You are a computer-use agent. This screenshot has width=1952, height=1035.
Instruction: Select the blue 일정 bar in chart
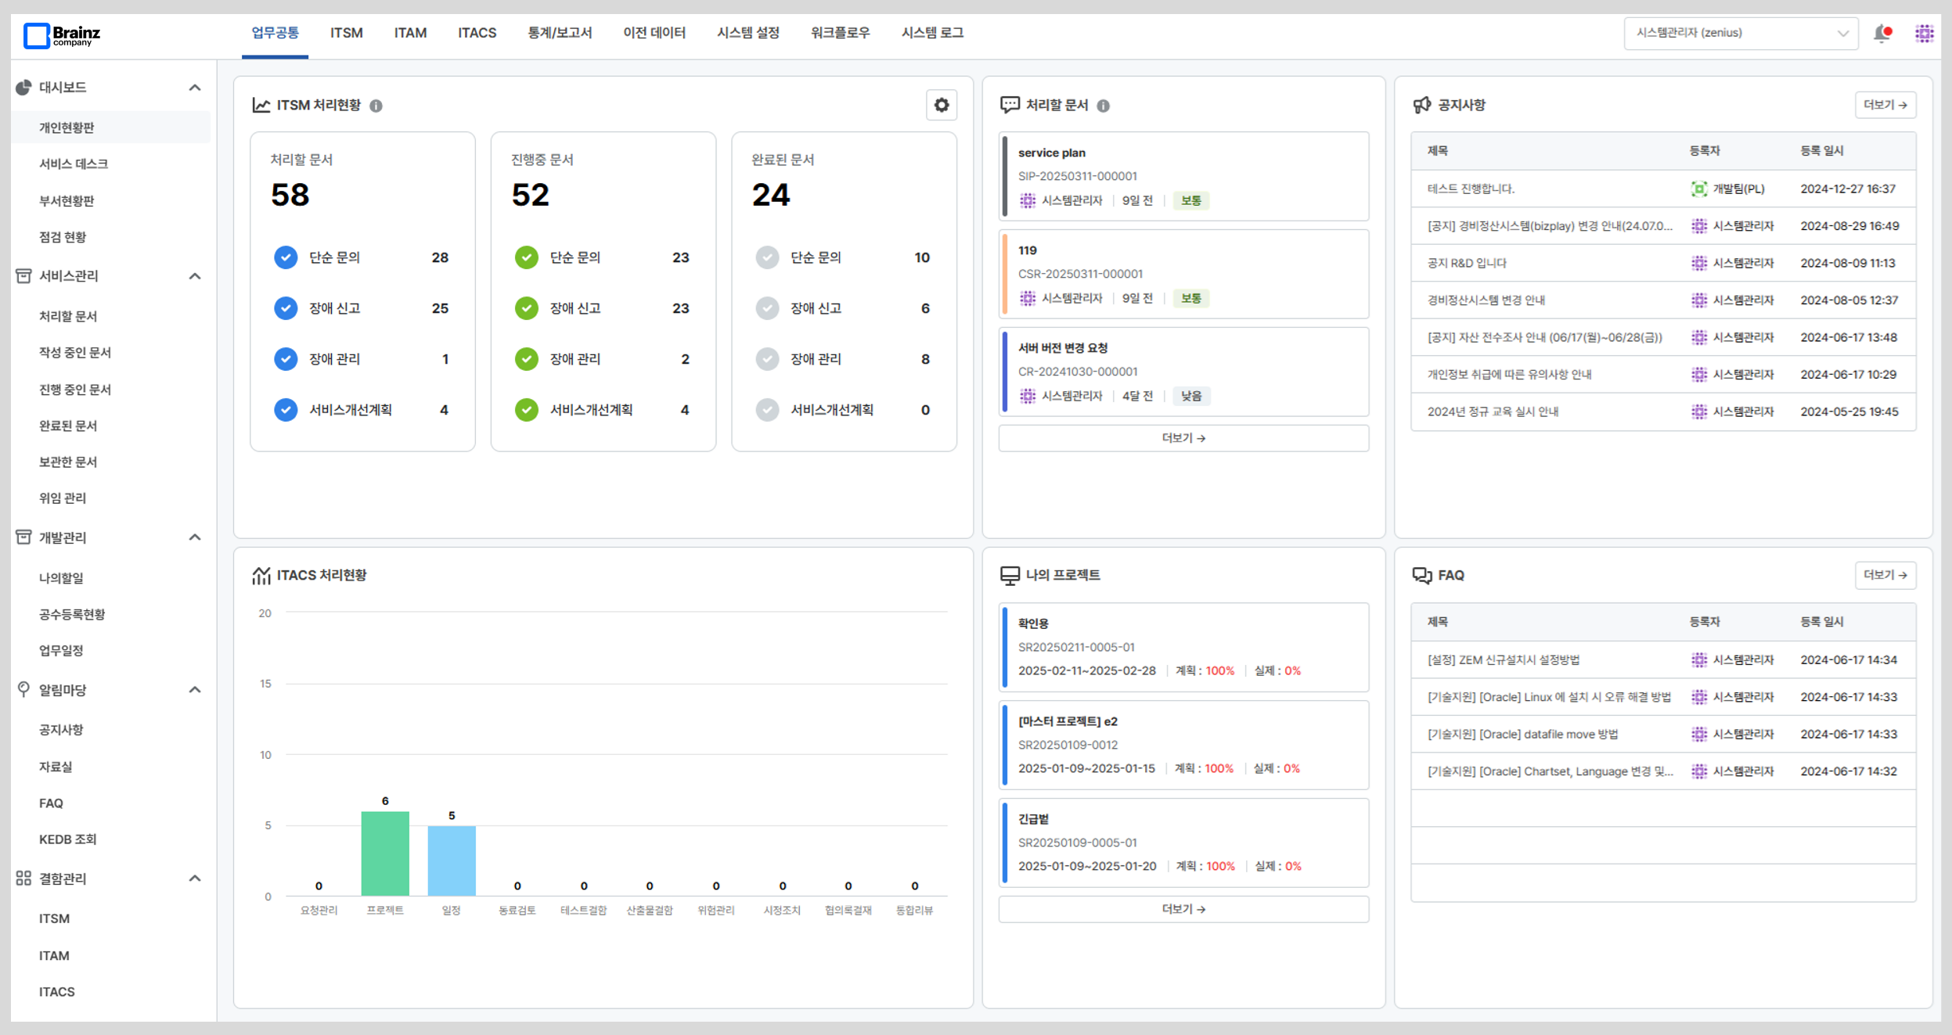452,861
